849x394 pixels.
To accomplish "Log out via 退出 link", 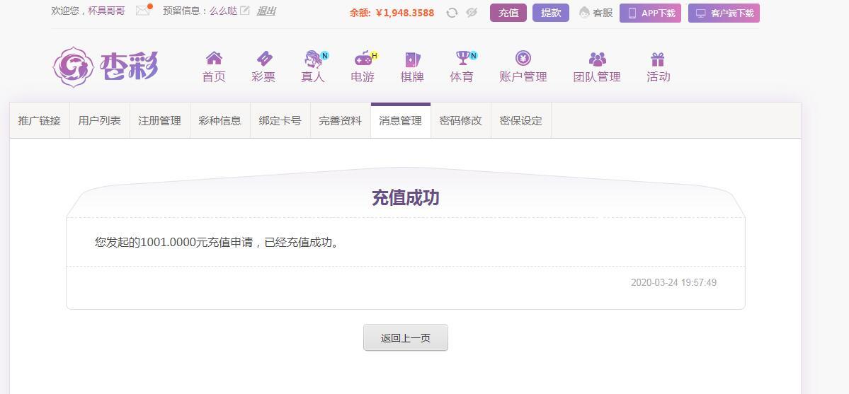I will tap(266, 11).
